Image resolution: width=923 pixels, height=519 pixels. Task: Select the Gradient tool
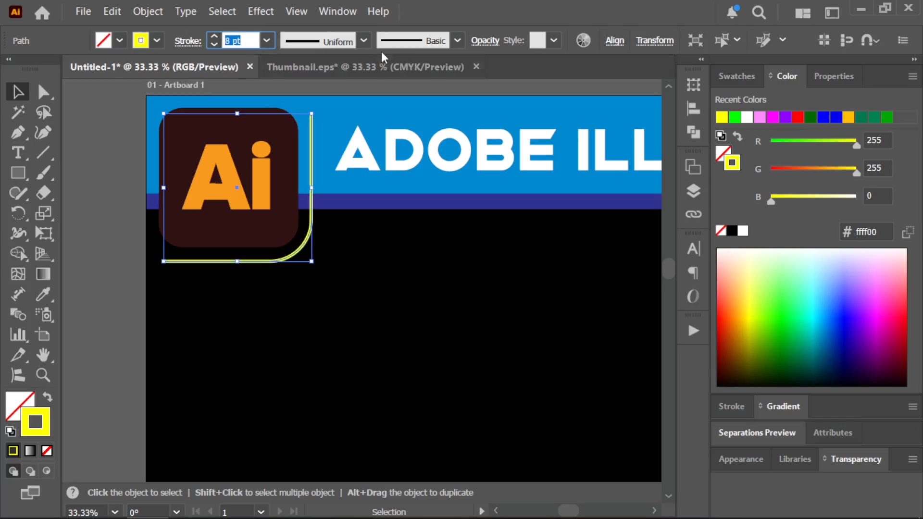(43, 274)
